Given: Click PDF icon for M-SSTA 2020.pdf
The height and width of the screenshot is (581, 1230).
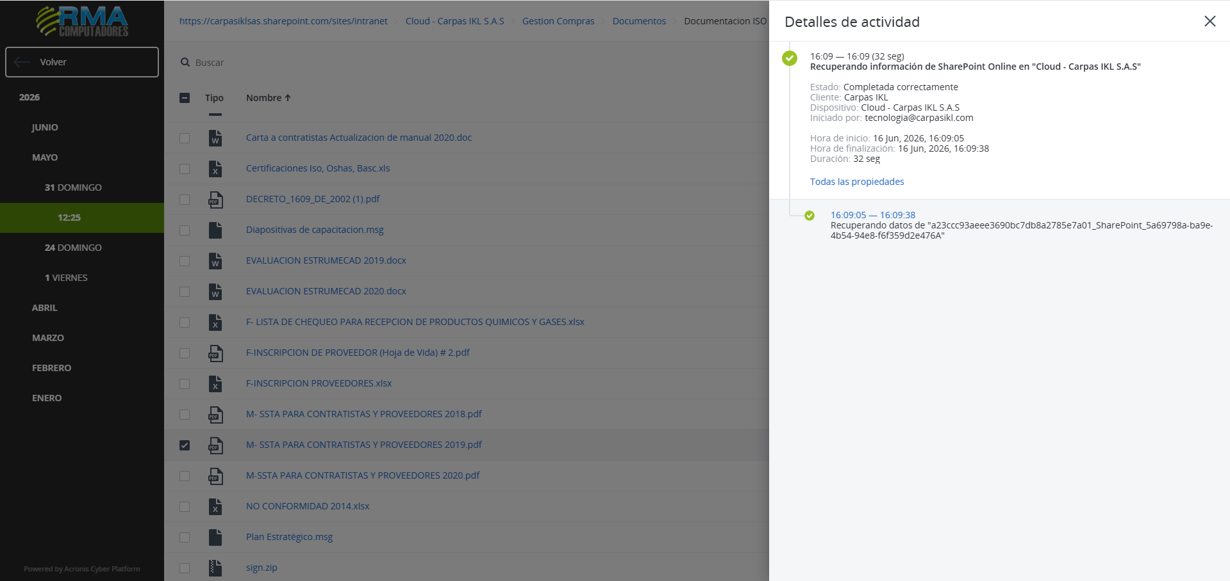Looking at the screenshot, I should point(215,475).
